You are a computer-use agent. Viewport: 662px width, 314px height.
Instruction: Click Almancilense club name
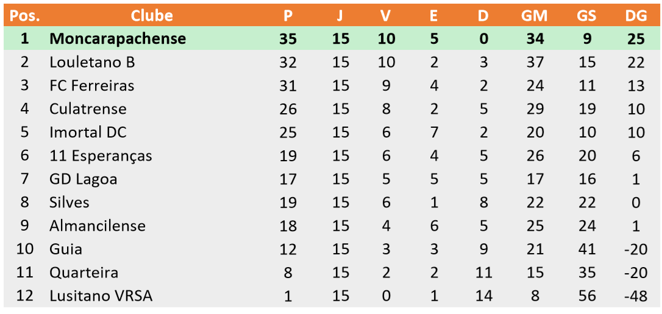point(98,226)
